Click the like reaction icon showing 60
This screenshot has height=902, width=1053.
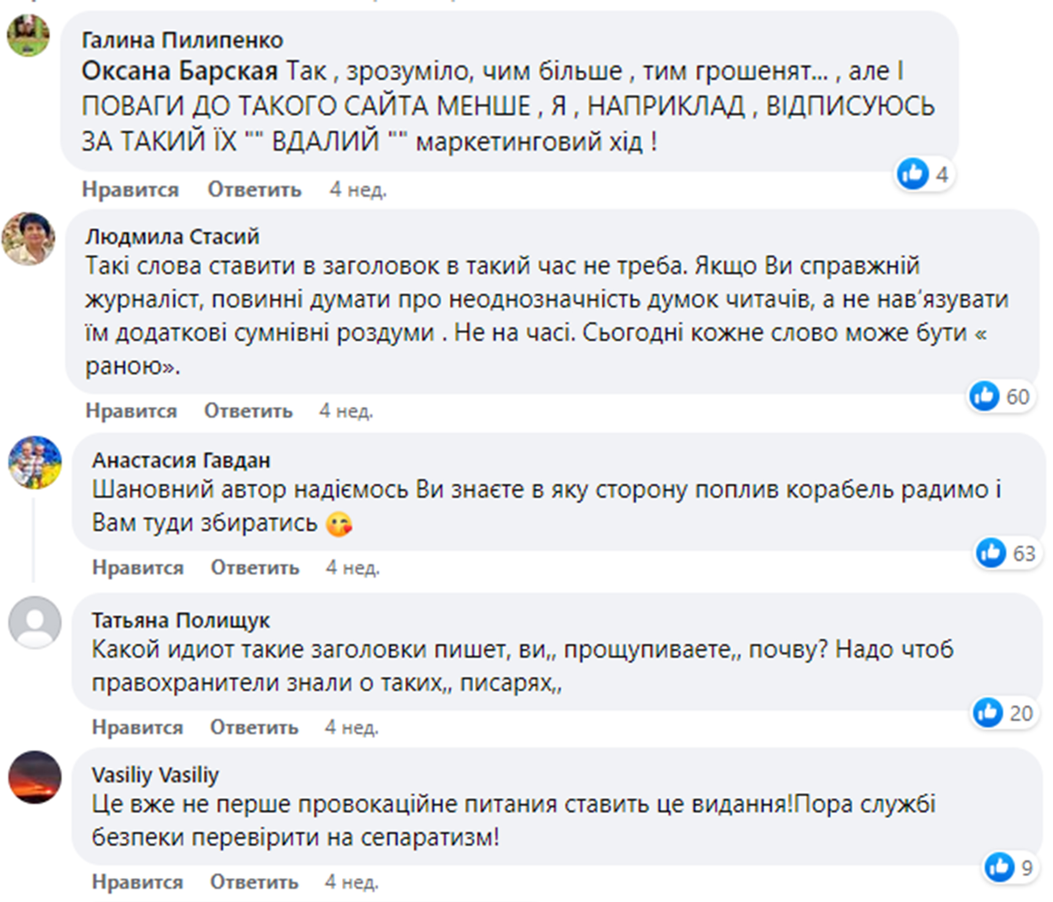(x=984, y=396)
